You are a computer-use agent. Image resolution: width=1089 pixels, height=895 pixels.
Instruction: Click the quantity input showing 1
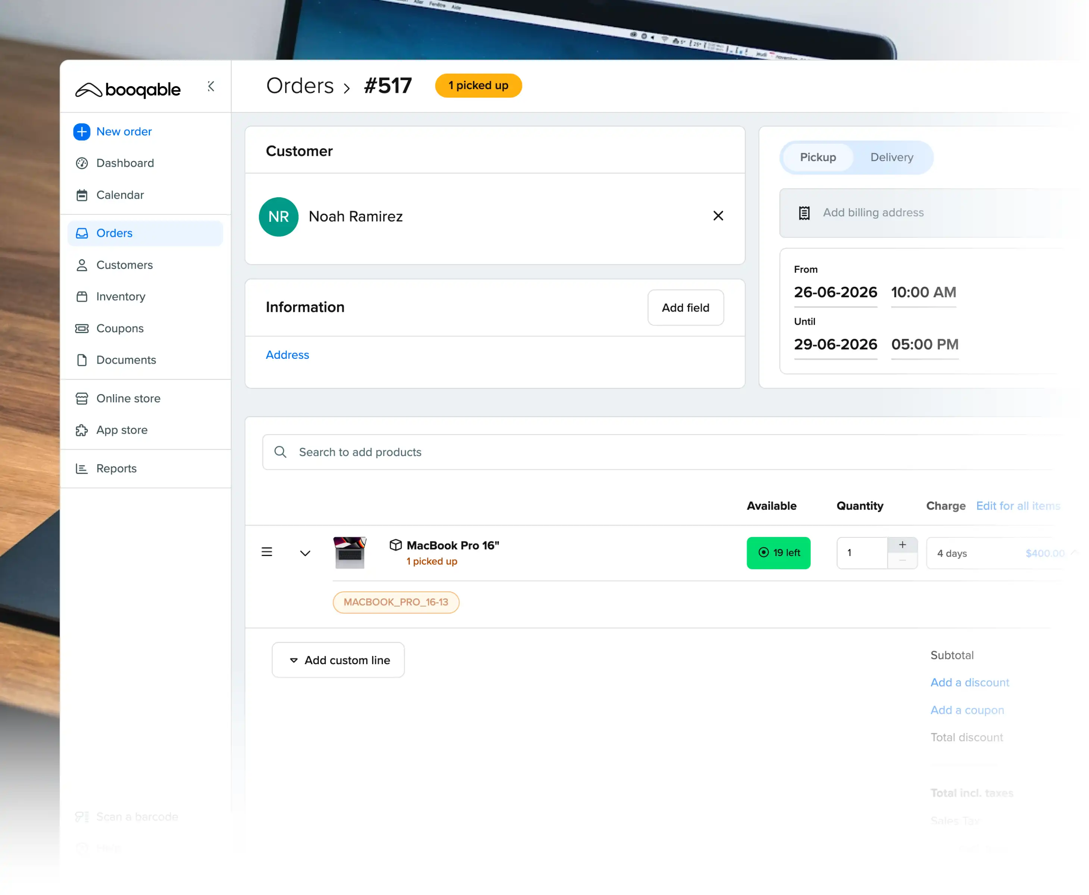tap(862, 553)
